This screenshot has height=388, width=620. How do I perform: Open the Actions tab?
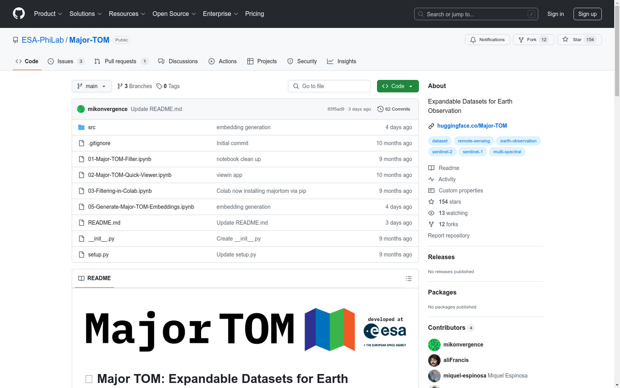coord(222,61)
